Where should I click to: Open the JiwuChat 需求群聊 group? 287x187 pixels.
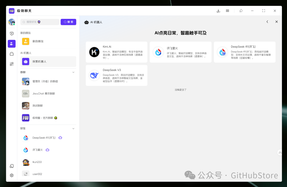(x=48, y=93)
